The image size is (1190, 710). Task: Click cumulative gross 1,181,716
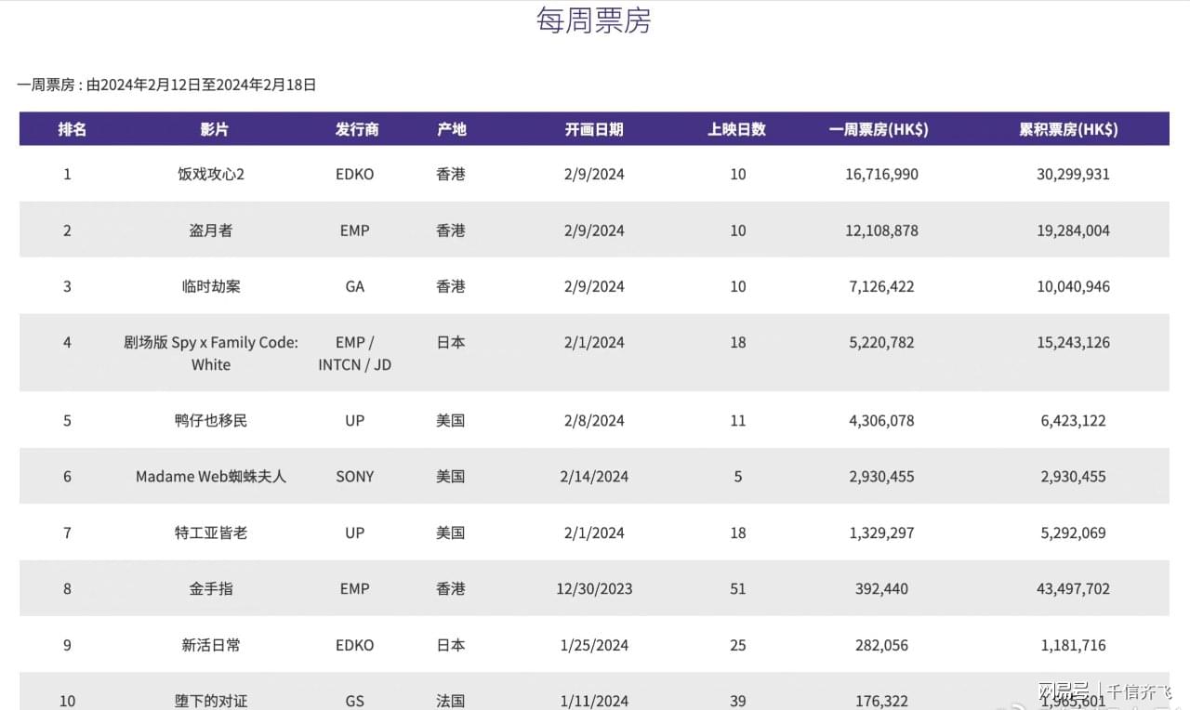(1073, 645)
